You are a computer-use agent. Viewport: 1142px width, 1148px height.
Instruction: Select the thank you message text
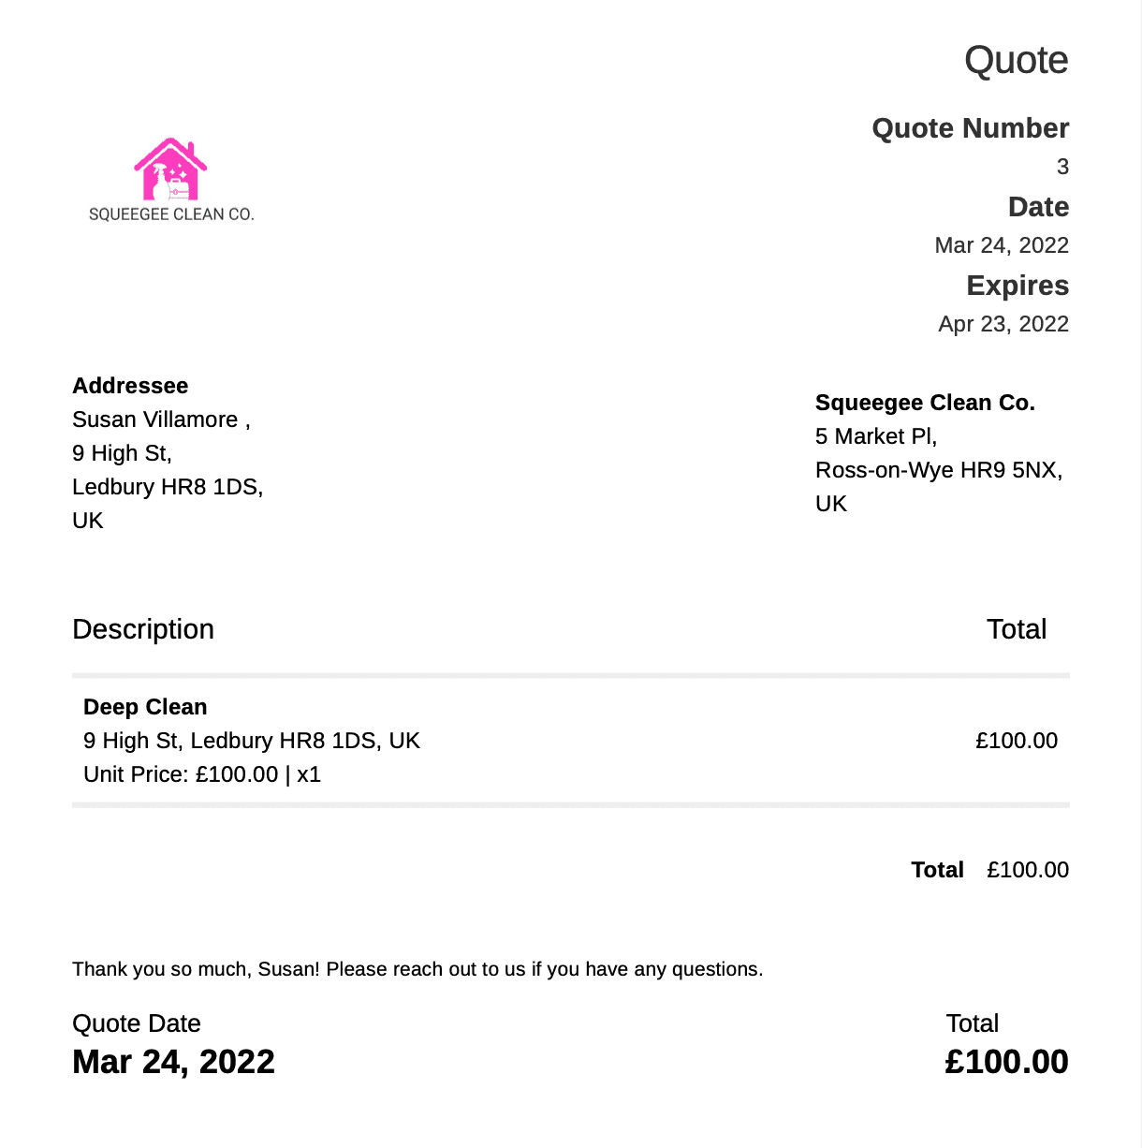pos(417,969)
